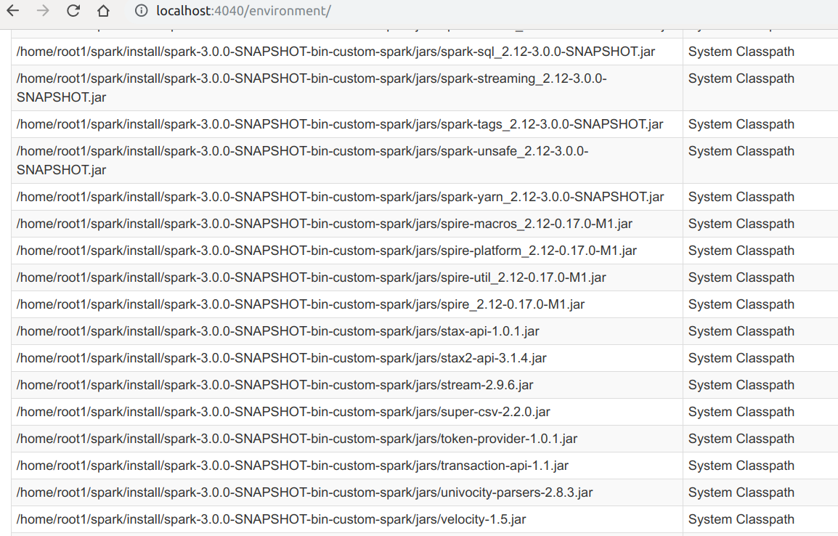Click System Classpath for spire-platform row
Viewport: 838px width, 536px height.
pyautogui.click(x=741, y=251)
